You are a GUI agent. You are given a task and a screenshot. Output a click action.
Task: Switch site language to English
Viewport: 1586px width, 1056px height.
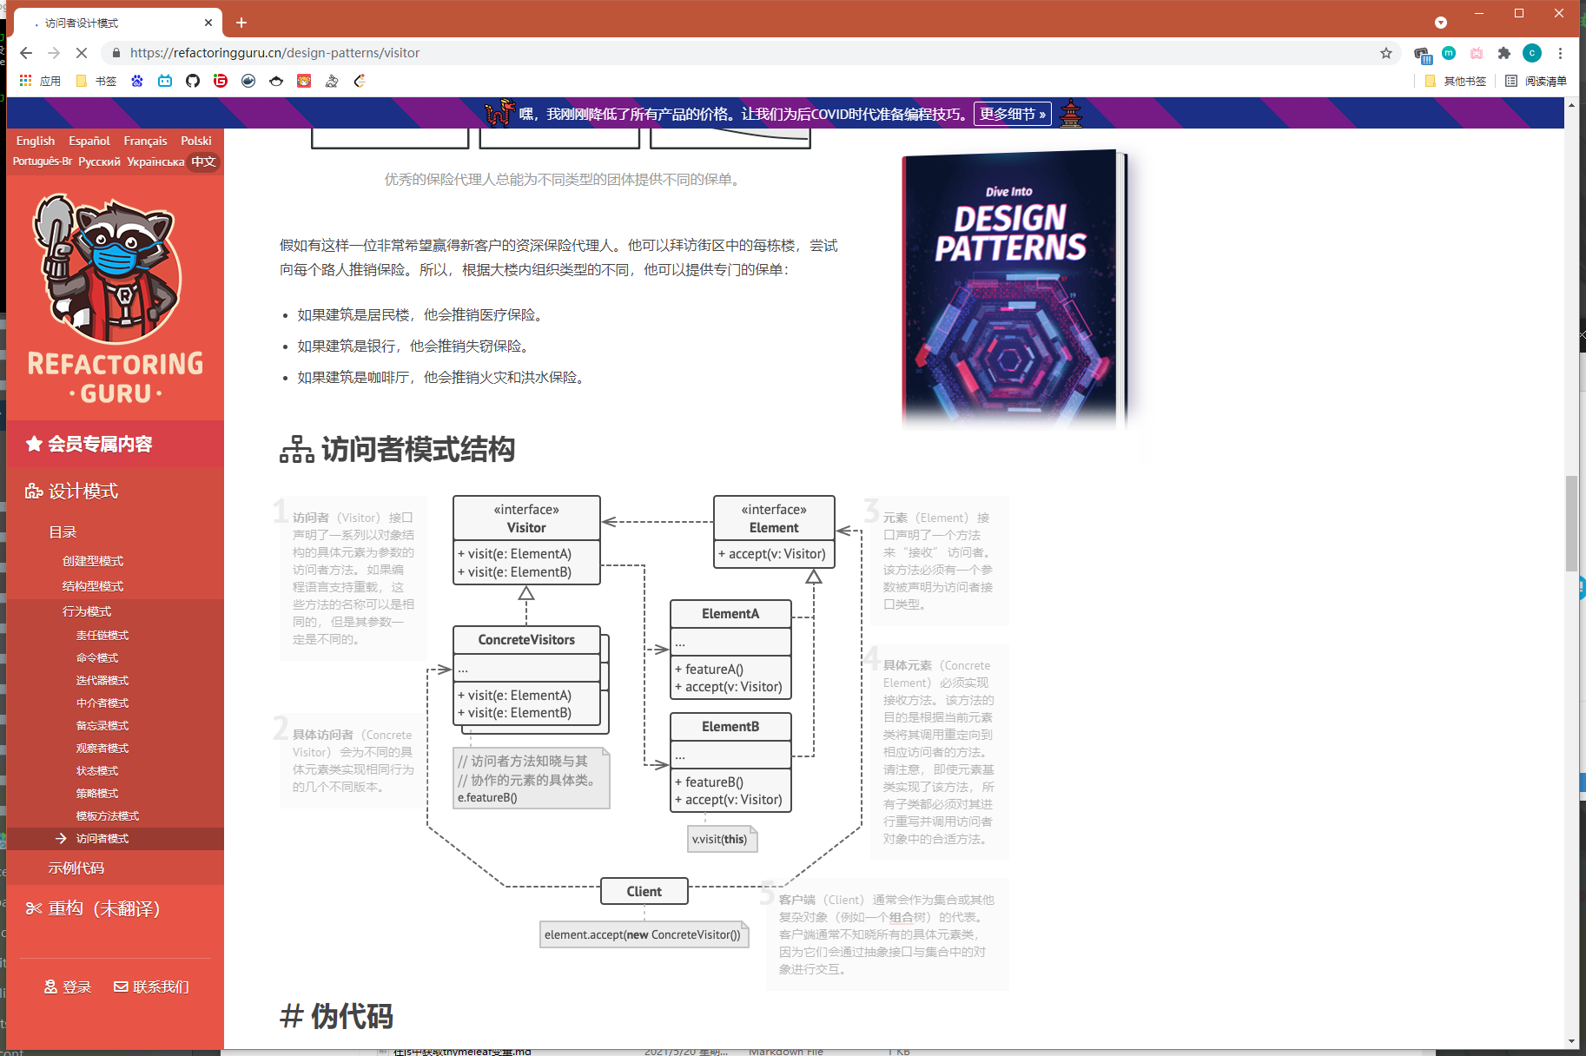coord(35,141)
